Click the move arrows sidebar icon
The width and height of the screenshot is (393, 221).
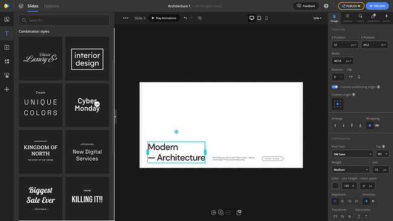click(x=7, y=89)
